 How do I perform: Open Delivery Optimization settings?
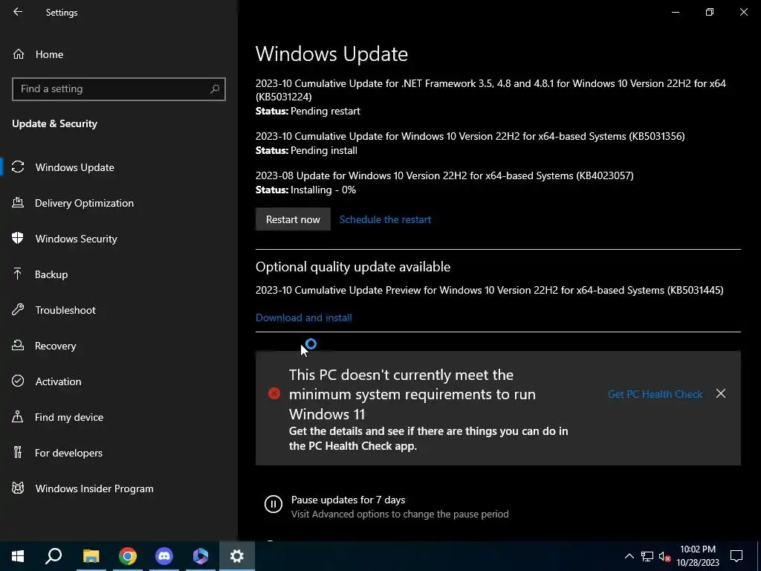(84, 203)
